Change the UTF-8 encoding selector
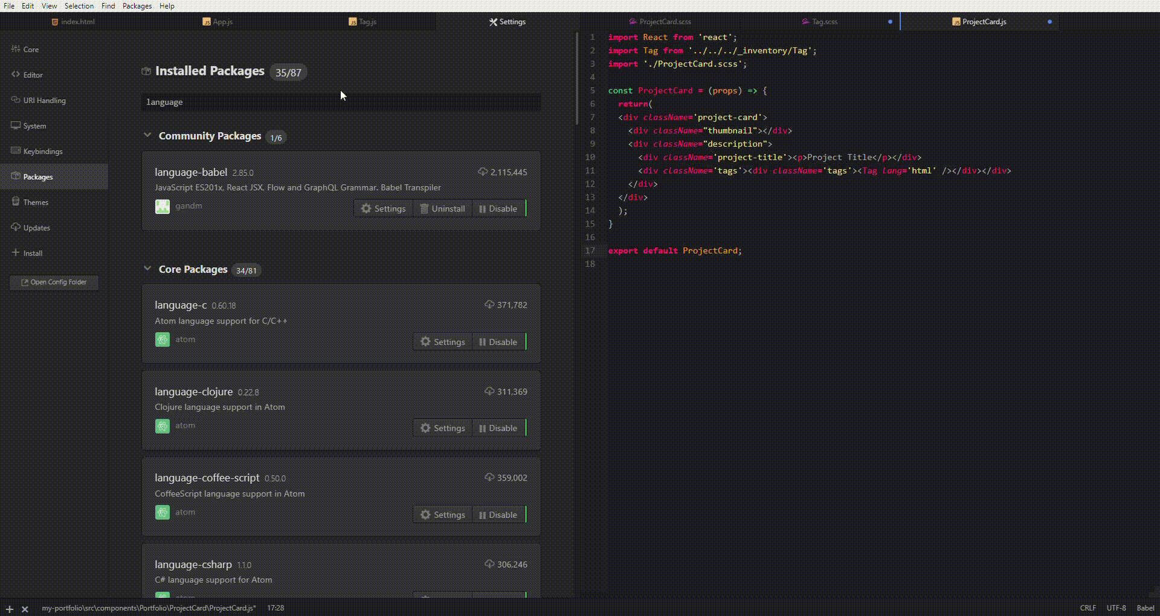Image resolution: width=1160 pixels, height=616 pixels. pos(1116,608)
